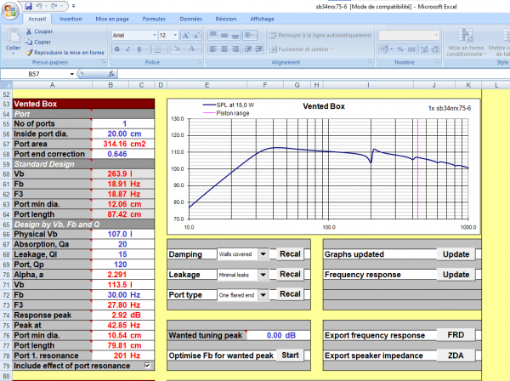The width and height of the screenshot is (510, 381).
Task: Open the Arial font name dropdown
Action: click(x=150, y=35)
